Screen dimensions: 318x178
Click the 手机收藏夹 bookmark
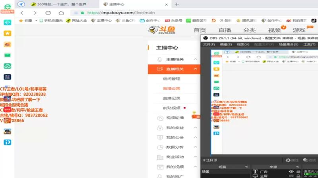coord(51,21)
